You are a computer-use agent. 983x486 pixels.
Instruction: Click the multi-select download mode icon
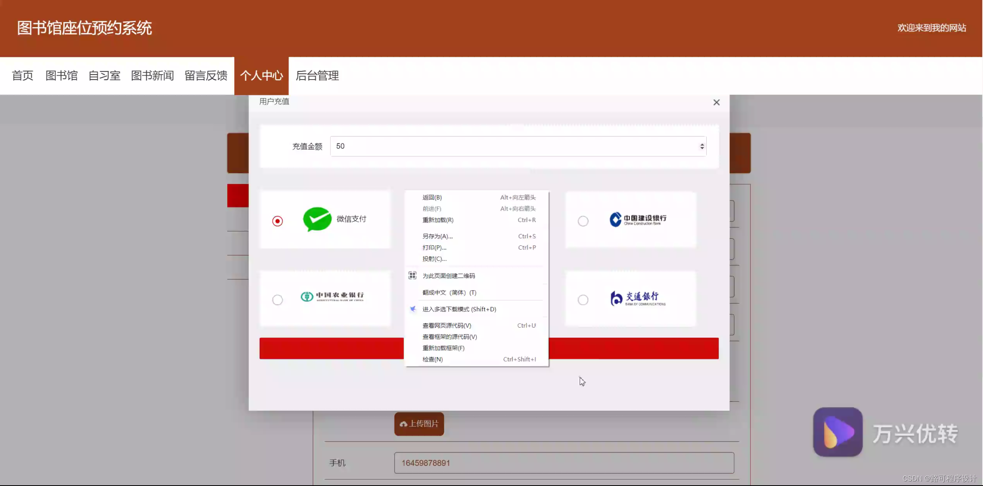(x=413, y=309)
